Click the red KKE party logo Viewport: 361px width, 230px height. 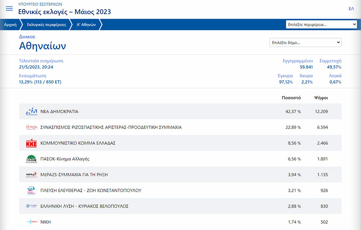32,143
